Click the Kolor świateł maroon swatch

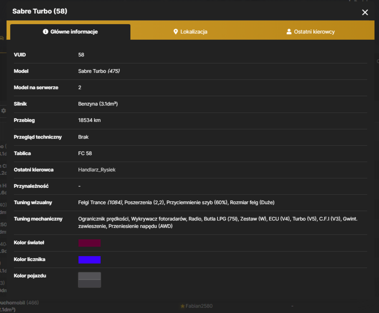click(x=89, y=243)
